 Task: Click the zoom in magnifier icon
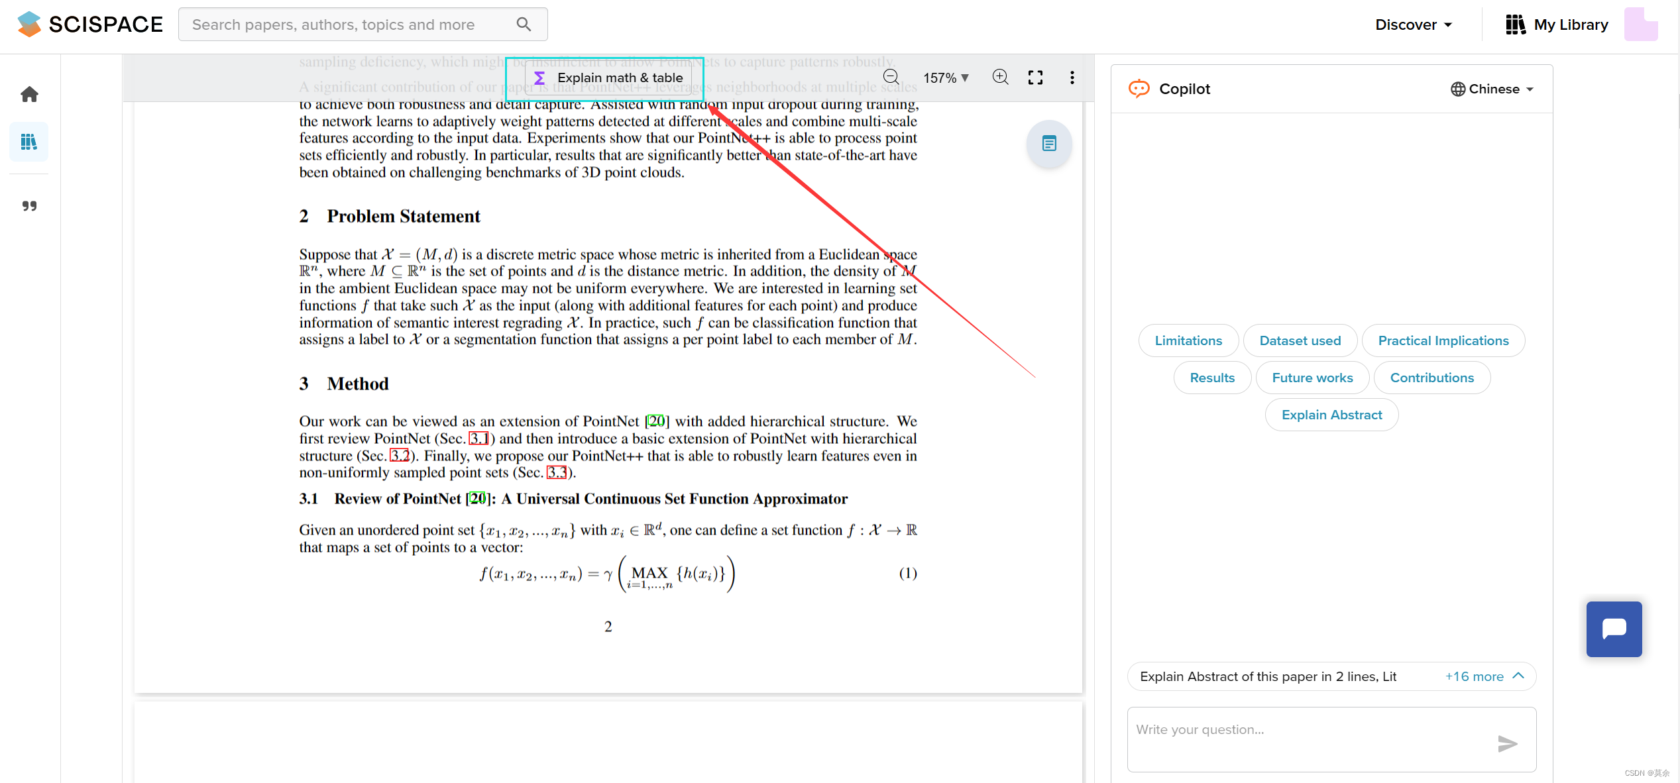[1000, 78]
